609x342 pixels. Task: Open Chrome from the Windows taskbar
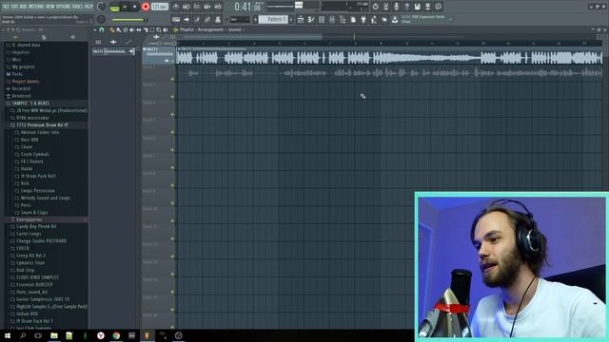click(x=116, y=335)
